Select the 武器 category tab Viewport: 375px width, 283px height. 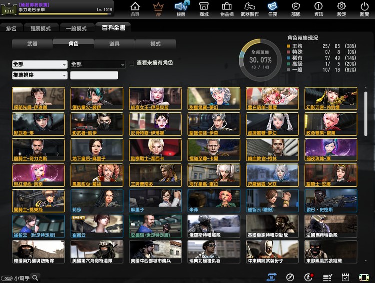(32, 44)
